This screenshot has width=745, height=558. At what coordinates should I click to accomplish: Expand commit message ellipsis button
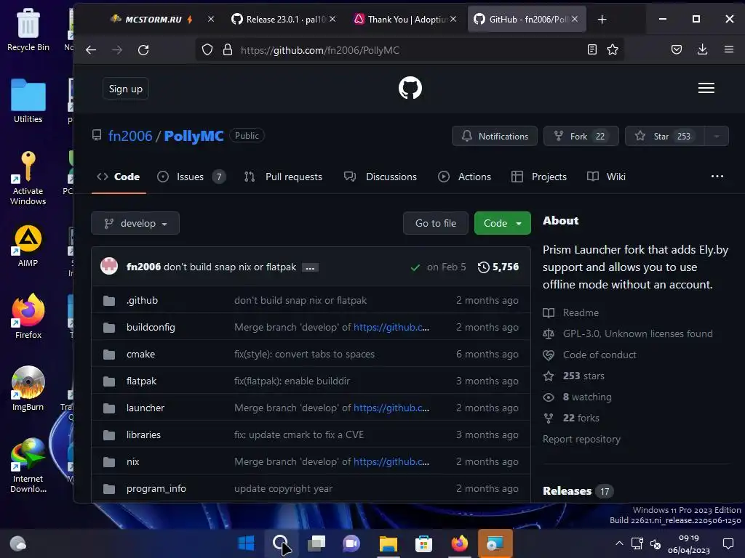pos(310,268)
